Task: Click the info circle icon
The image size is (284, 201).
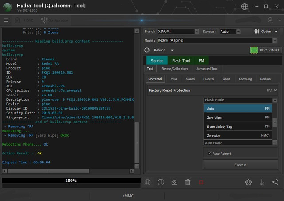Action: (161, 182)
